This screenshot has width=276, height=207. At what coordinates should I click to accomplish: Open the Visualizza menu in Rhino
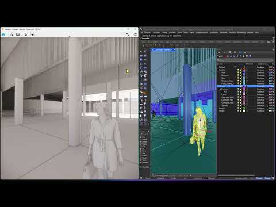(x=157, y=33)
